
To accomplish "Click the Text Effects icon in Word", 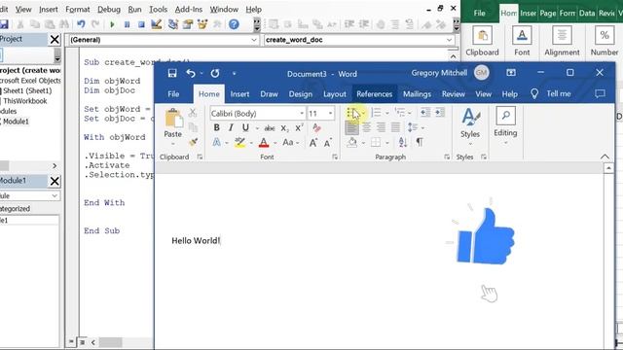I will [x=217, y=142].
